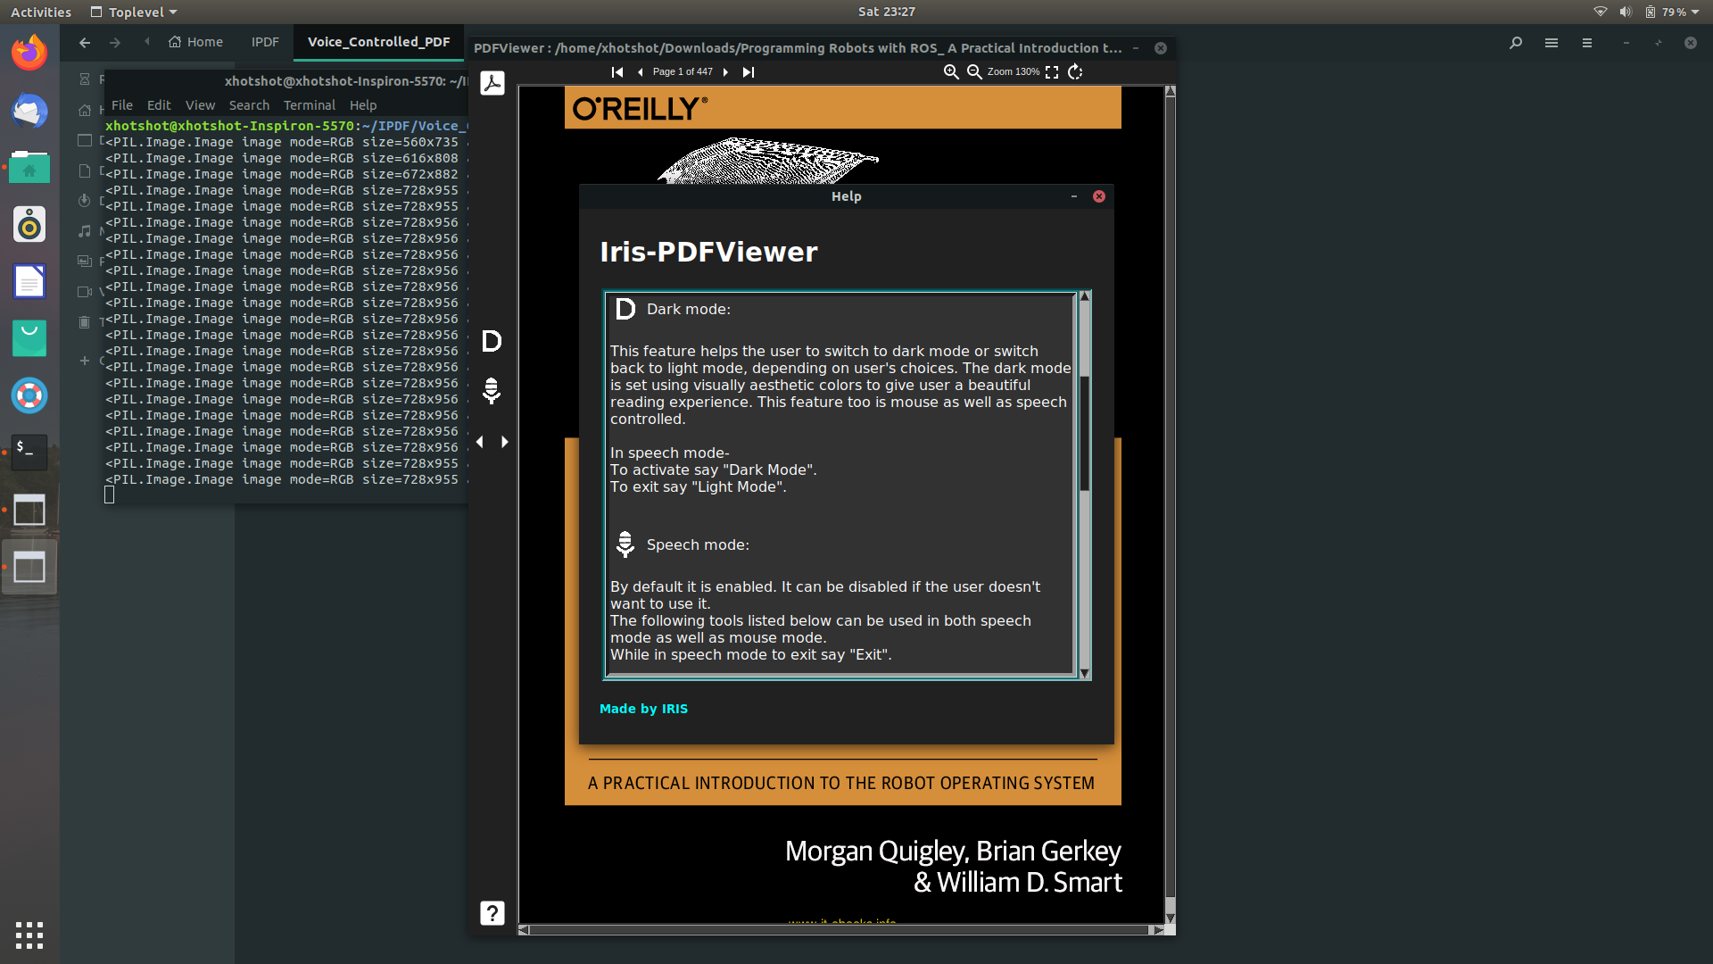The height and width of the screenshot is (964, 1713).
Task: Click the zoom out magnifier
Action: 974,72
